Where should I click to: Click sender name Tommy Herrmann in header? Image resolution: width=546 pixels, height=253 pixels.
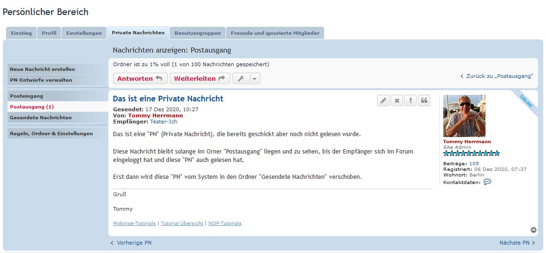point(155,115)
